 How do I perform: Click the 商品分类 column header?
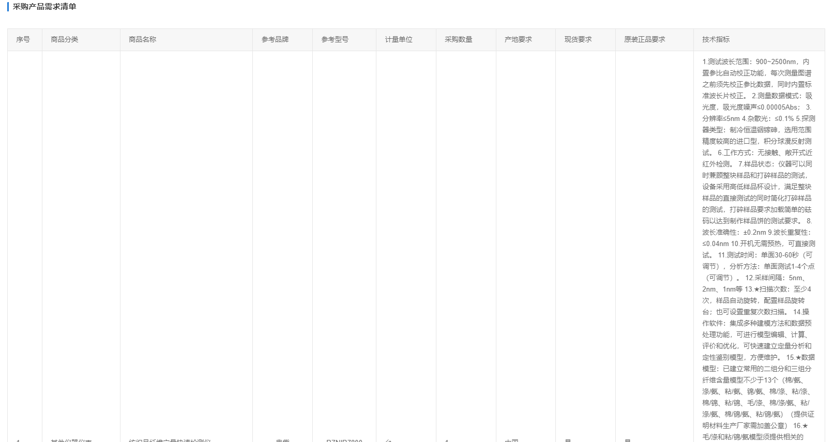click(65, 39)
